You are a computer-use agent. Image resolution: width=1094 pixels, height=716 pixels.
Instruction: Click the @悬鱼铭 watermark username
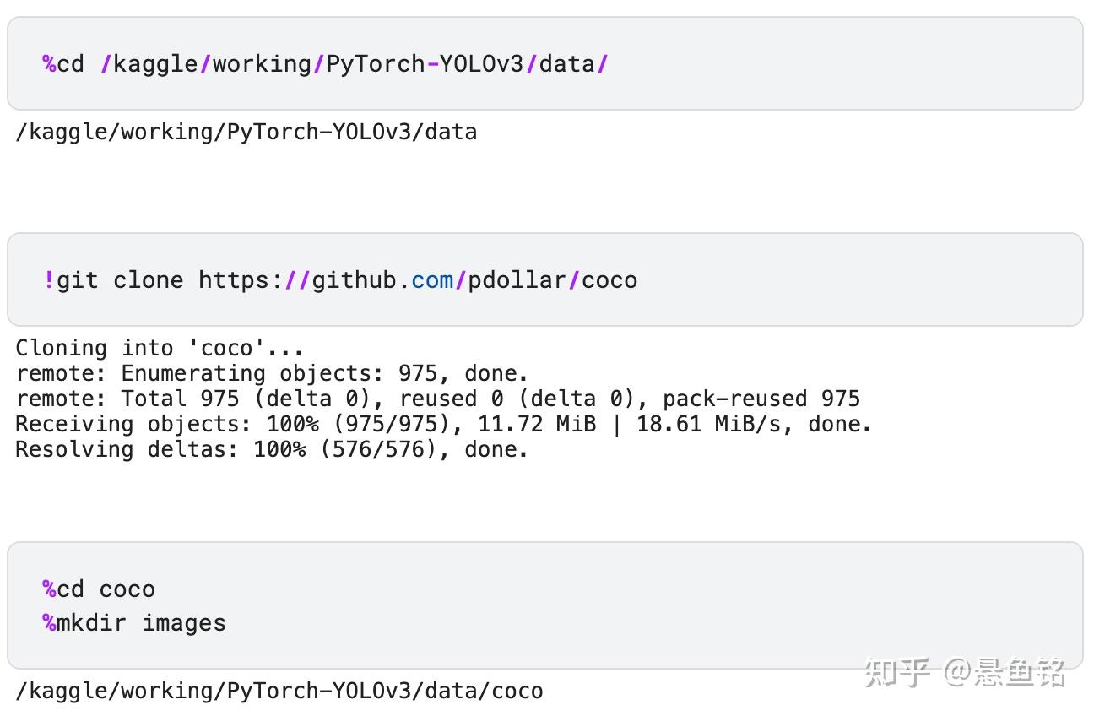click(1005, 673)
